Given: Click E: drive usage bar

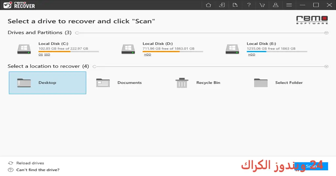Looking at the screenshot, I should tap(277, 51).
